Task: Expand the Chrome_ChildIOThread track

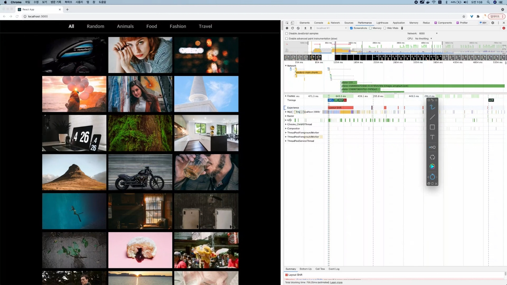Action: 286,124
